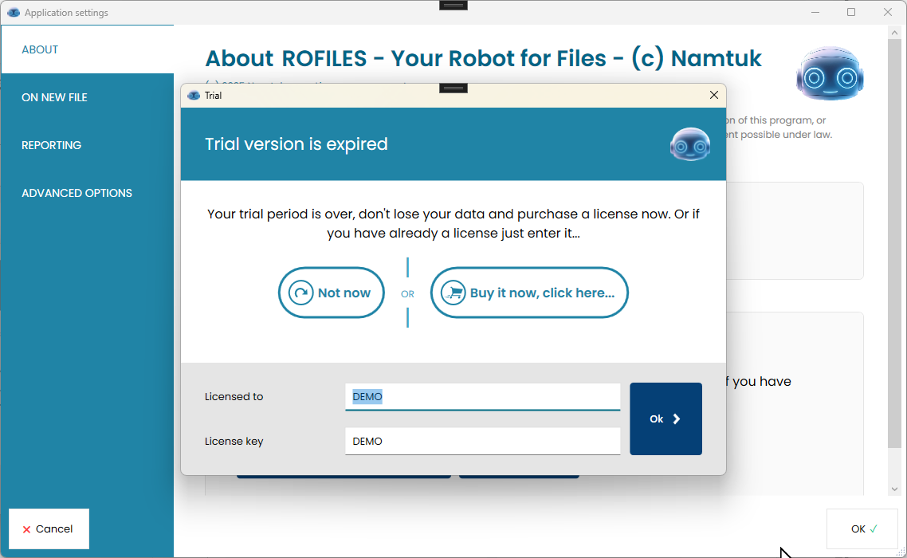
Task: Click Application settings title bar icon
Action: coord(14,12)
